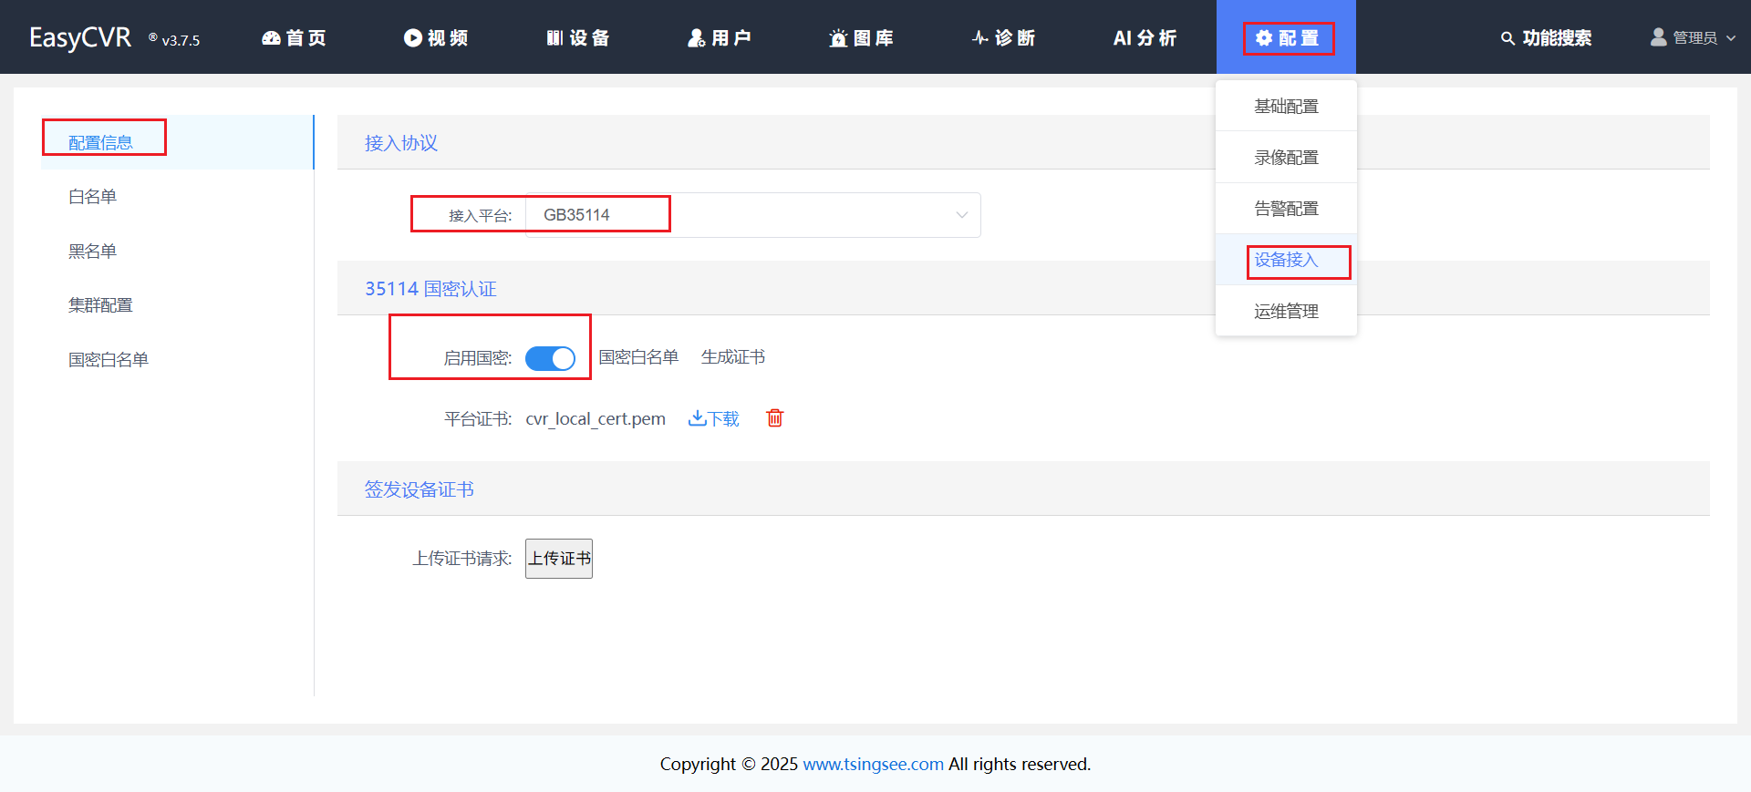
Task: Click the v3.7.5 version label
Action: pos(181,40)
